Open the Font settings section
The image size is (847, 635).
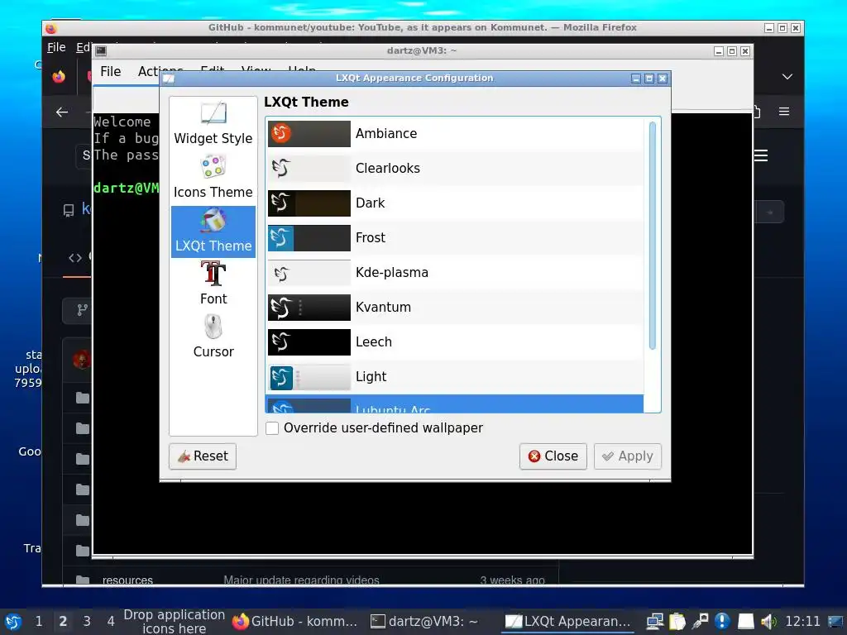point(213,284)
